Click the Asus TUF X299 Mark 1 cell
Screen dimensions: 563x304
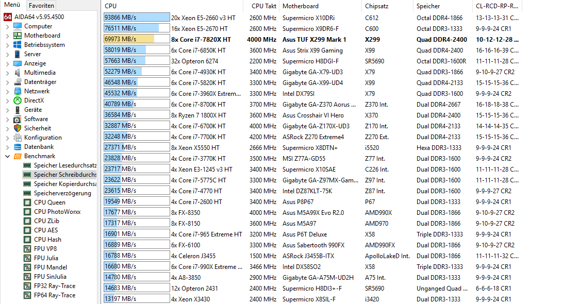[x=314, y=40]
